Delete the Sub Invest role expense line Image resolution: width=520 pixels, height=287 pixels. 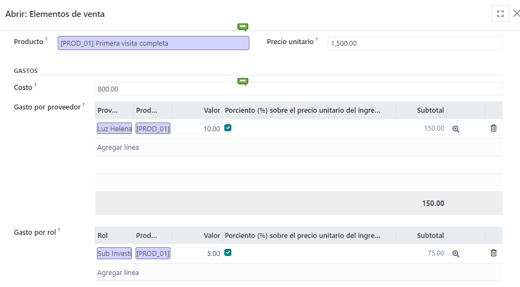(x=493, y=253)
